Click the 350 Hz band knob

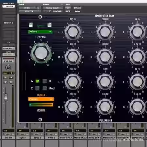point(73,107)
